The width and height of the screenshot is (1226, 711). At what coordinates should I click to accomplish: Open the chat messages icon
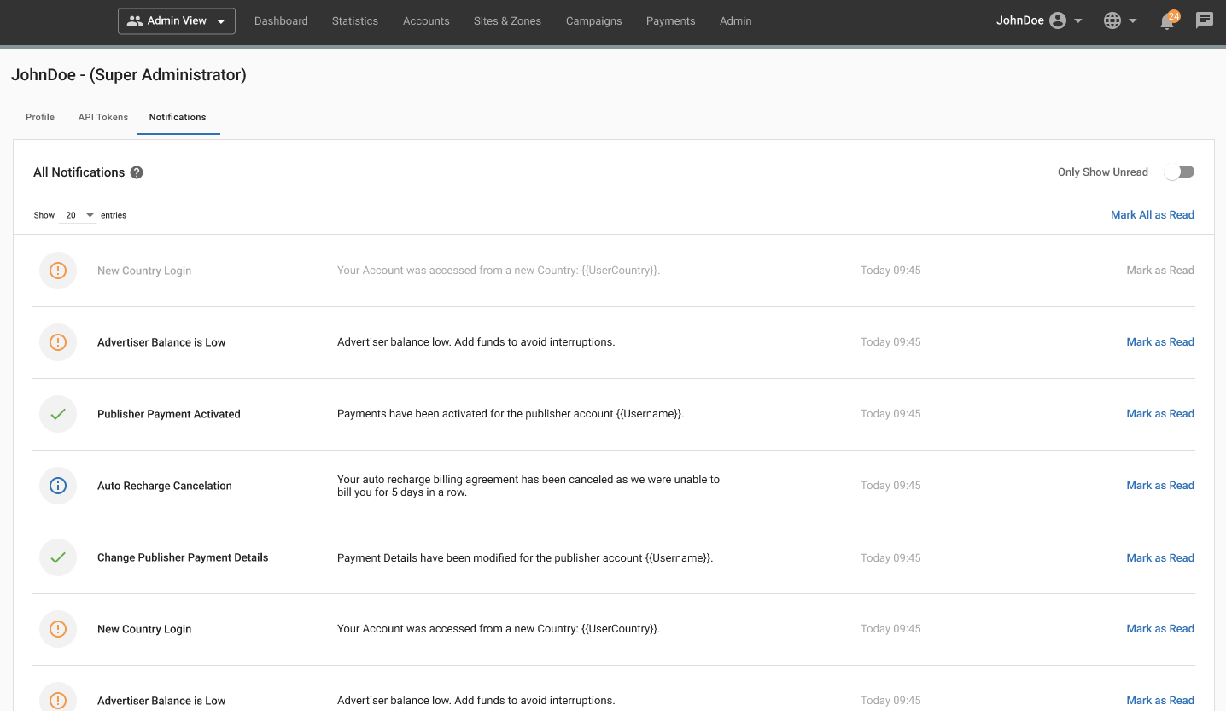click(1205, 20)
